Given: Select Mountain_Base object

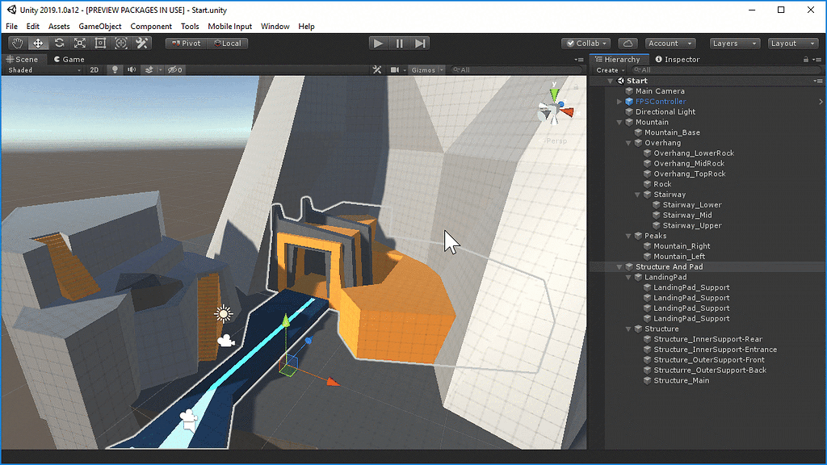Looking at the screenshot, I should point(672,132).
